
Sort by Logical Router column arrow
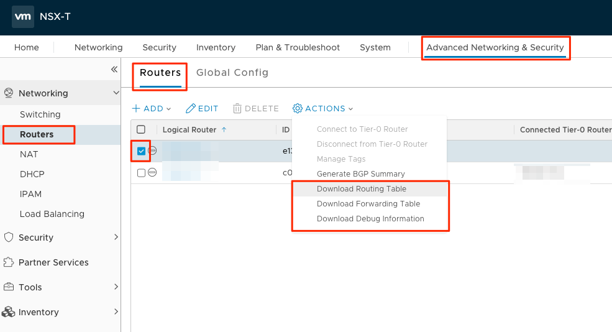[x=224, y=130]
